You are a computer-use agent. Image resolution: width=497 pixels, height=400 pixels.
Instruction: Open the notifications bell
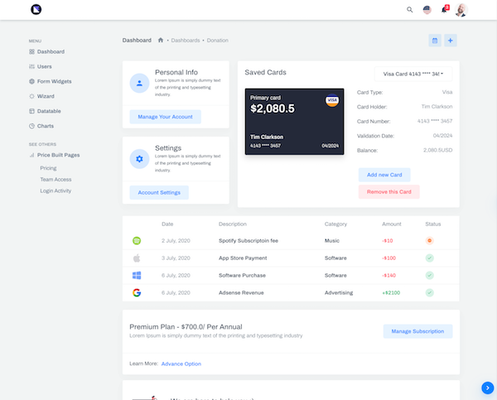click(445, 9)
